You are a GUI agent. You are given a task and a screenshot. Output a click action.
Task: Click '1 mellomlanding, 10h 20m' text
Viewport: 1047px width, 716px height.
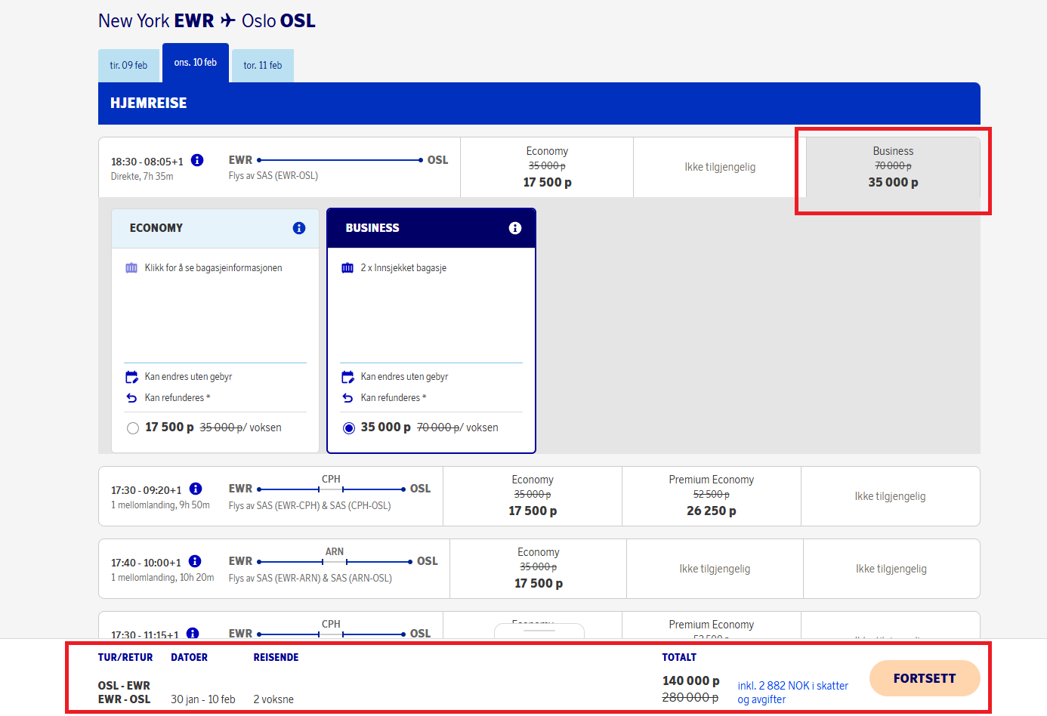162,578
